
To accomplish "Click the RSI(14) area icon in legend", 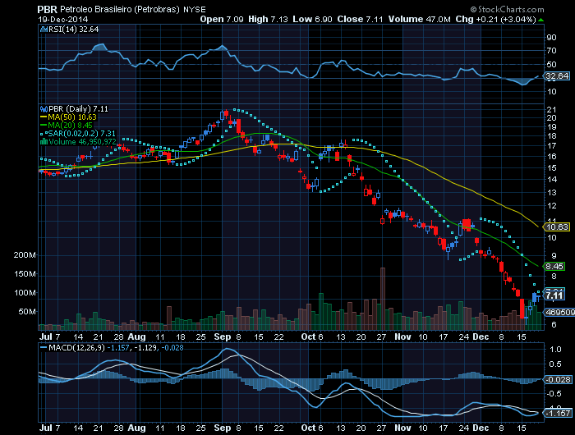I will [x=42, y=27].
